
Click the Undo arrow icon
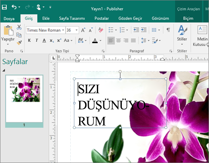point(14,7)
